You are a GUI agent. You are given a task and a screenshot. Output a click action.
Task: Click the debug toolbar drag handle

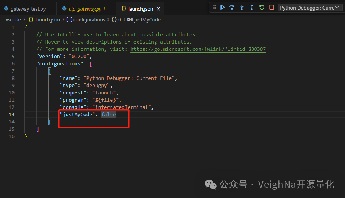tap(214, 8)
